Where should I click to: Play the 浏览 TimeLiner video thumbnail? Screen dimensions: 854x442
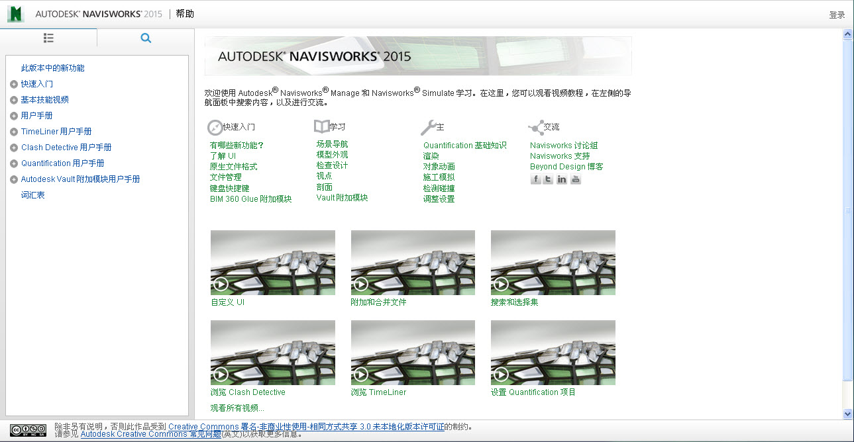(x=413, y=353)
